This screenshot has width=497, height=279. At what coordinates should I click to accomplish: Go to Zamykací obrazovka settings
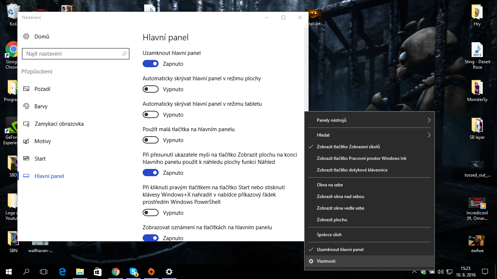pyautogui.click(x=59, y=124)
